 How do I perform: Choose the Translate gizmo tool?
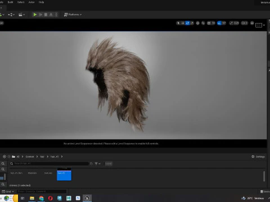[183, 23]
